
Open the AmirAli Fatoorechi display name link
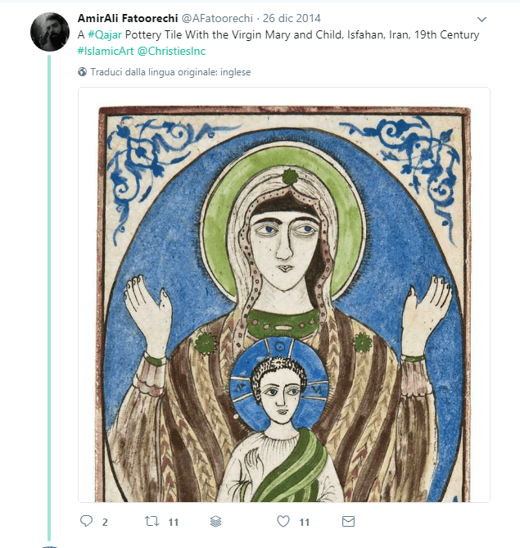tap(127, 18)
